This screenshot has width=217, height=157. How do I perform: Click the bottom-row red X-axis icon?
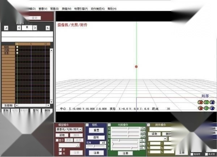(200, 108)
